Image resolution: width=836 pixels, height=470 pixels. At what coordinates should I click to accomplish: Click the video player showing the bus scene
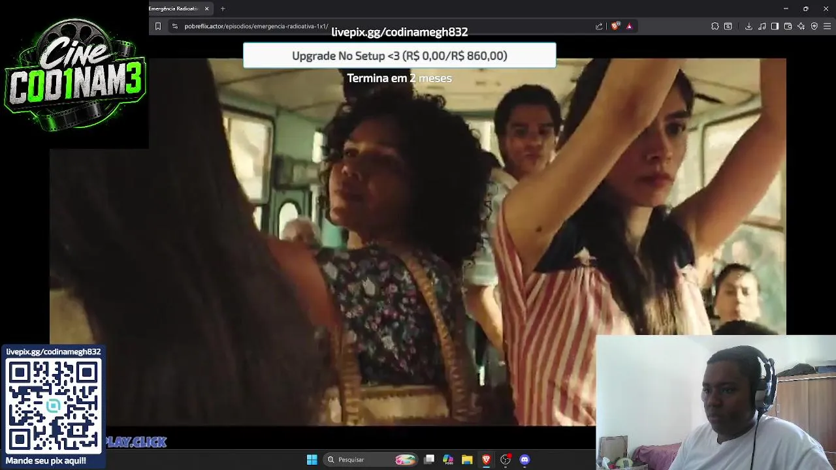pos(418,242)
